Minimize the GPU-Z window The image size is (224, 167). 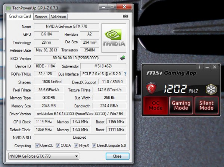pos(103,7)
